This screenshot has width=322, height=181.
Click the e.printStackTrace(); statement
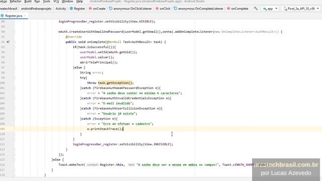105,129
